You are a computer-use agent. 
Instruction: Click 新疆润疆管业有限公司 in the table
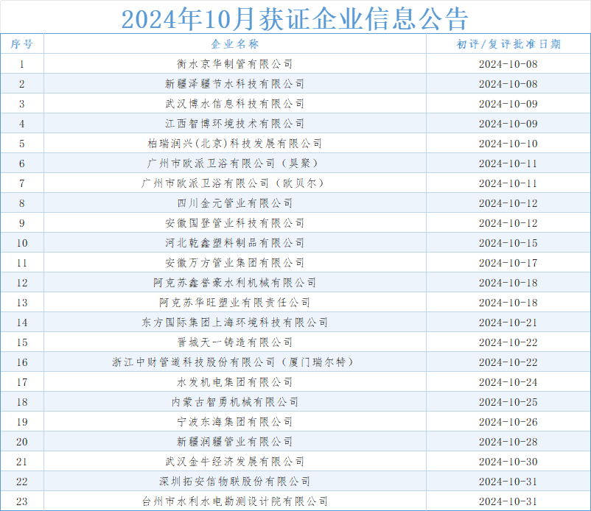coord(235,442)
